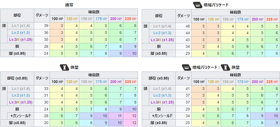Click Lv.1 (x1.4) label in 増幅バリケード | 鉄壁 table

pyautogui.click(x=162, y=89)
